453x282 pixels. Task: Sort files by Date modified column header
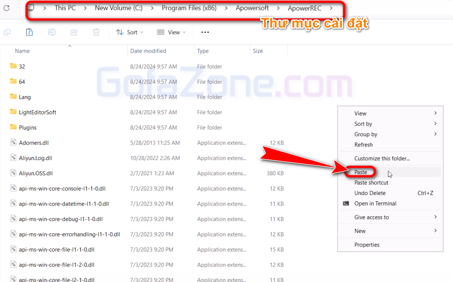(x=148, y=51)
